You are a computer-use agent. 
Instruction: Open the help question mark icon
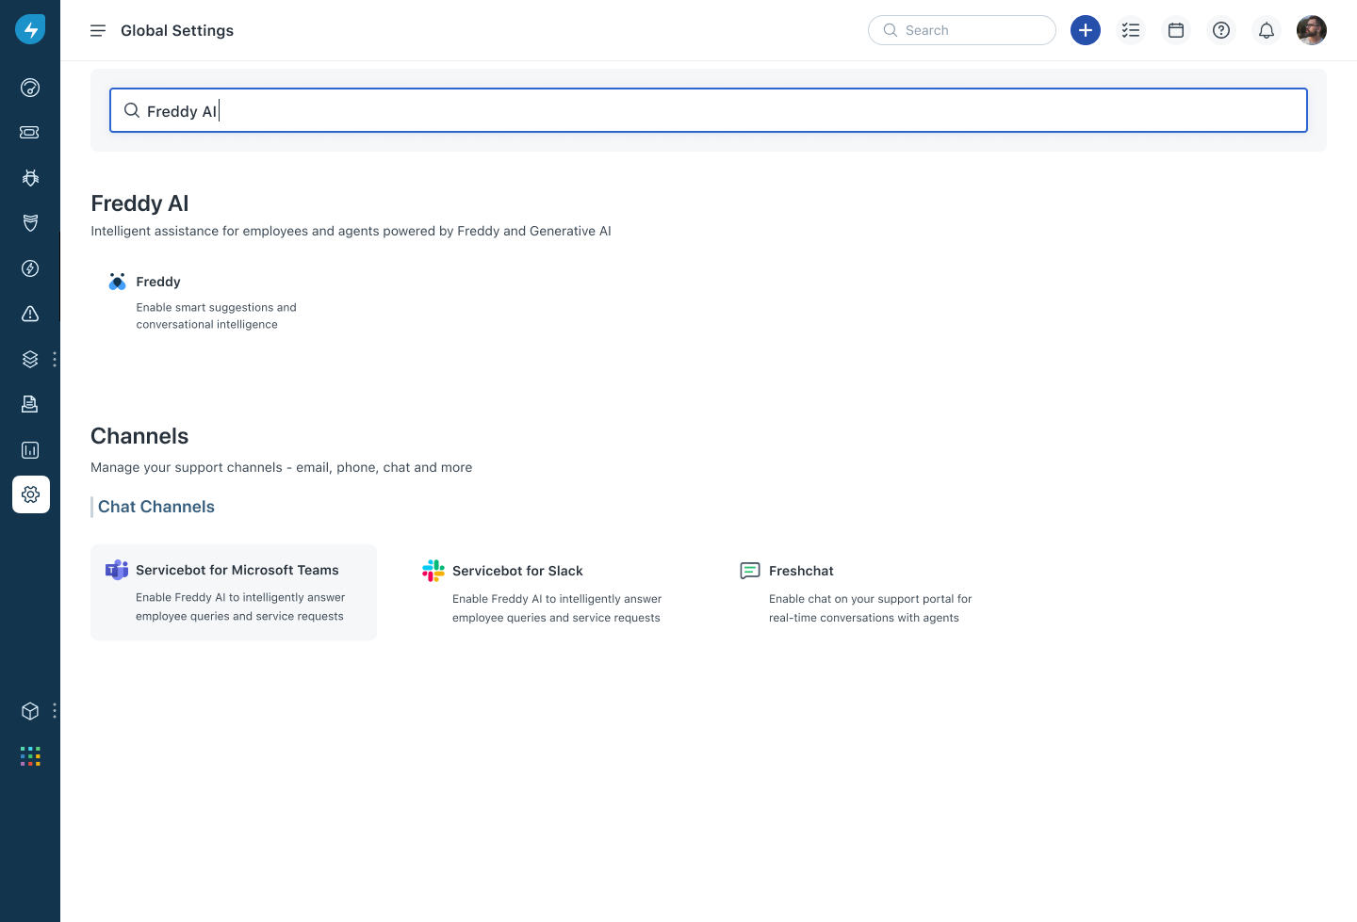1221,30
